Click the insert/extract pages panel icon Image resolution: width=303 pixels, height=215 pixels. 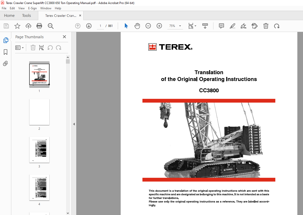pyautogui.click(x=42, y=48)
